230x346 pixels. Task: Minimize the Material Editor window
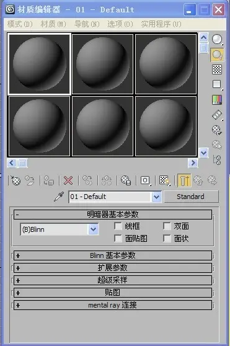(x=190, y=10)
